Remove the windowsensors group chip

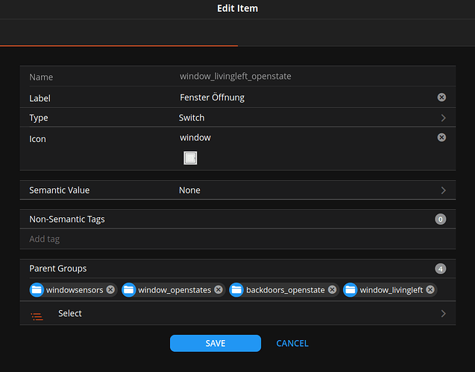110,289
